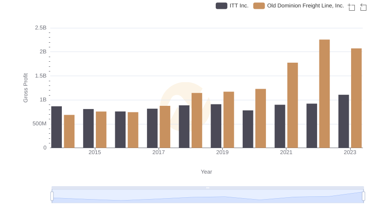Viewport: 372px width, 214px height.
Task: Click the Old Dominion bar for 2021
Action: click(292, 105)
